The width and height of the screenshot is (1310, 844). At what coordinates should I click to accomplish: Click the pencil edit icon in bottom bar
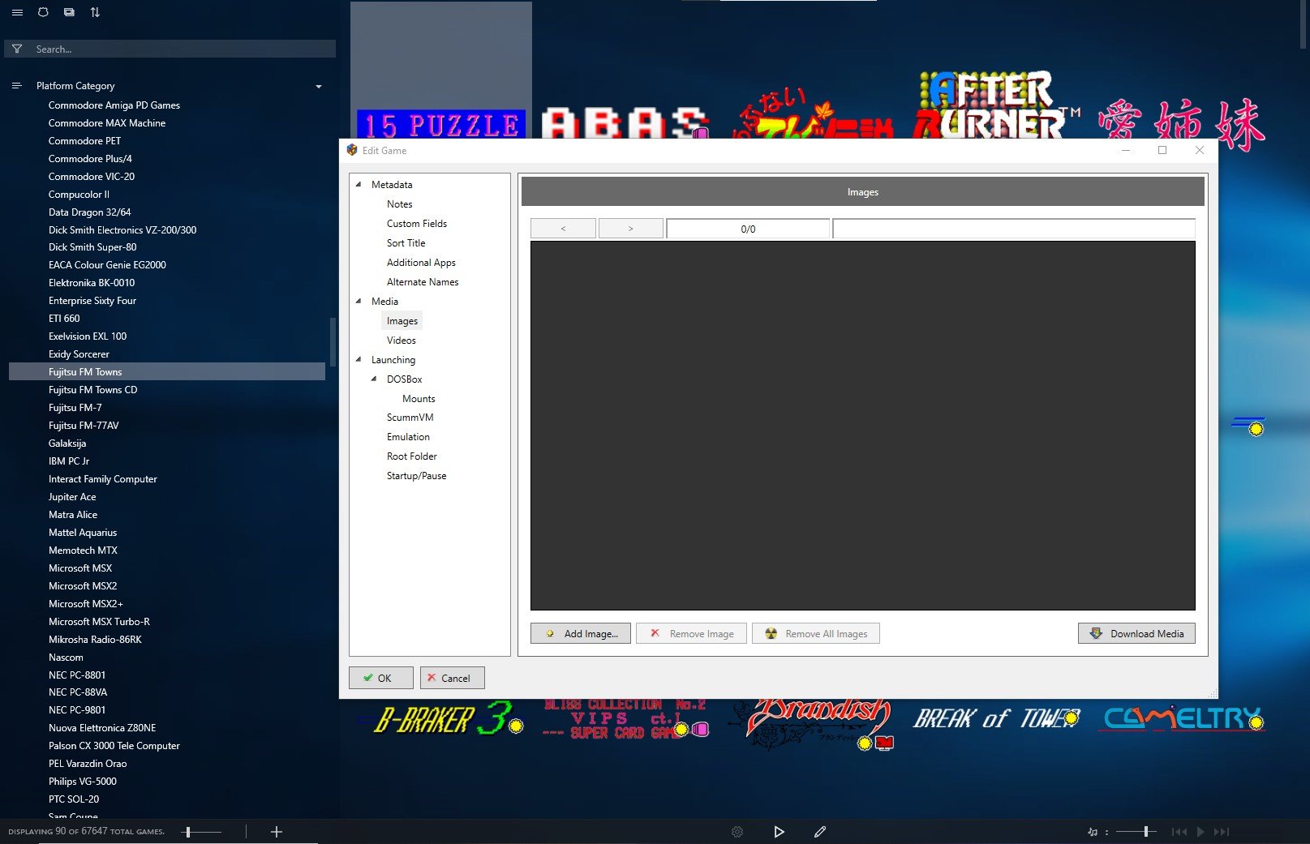coord(820,832)
